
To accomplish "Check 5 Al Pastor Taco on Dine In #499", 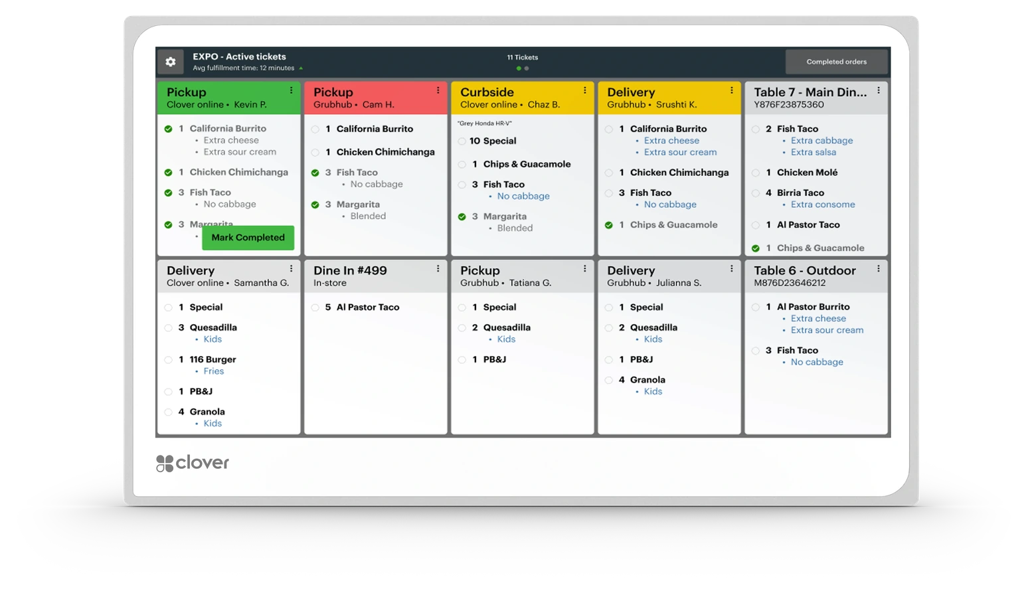I will coord(315,307).
